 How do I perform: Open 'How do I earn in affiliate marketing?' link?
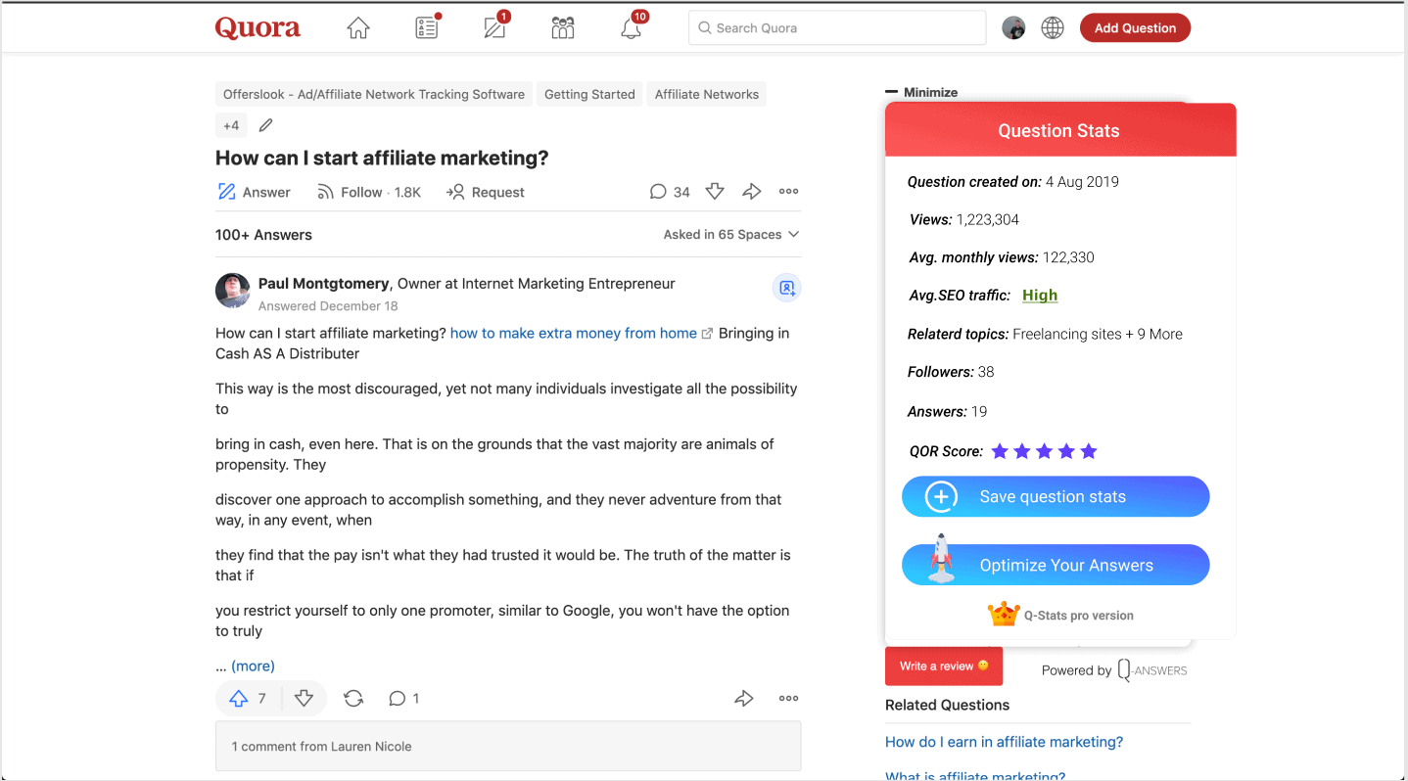pyautogui.click(x=1004, y=742)
